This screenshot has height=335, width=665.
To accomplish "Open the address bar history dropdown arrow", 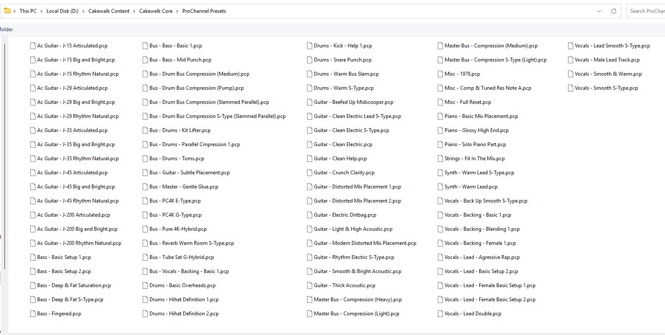I will tap(600, 11).
